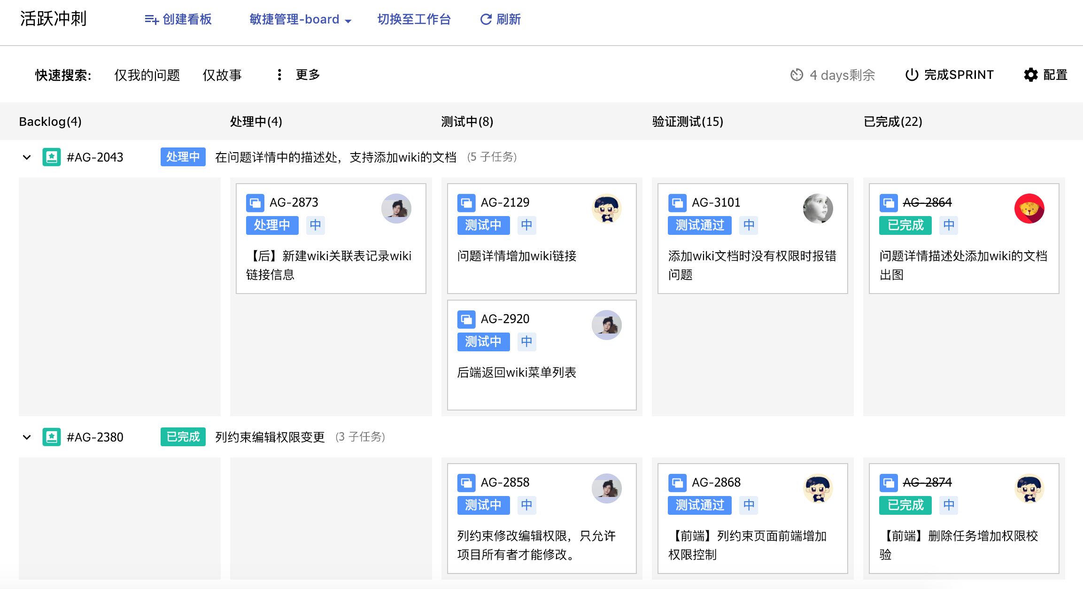The height and width of the screenshot is (589, 1083).
Task: Click subtask icon on card AG-2873
Action: click(255, 203)
